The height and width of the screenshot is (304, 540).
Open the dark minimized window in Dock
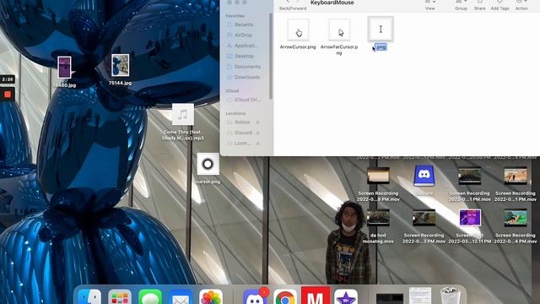390,298
